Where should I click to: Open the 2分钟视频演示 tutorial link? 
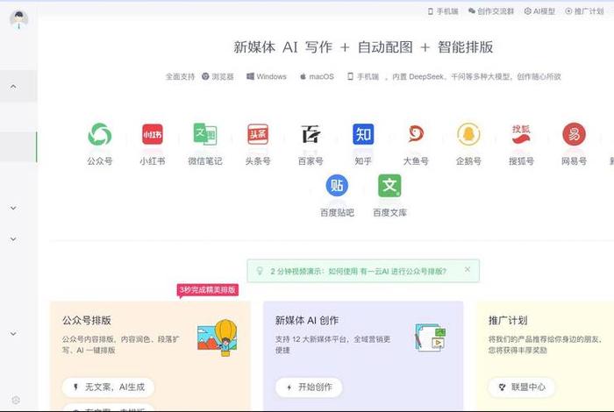click(358, 271)
